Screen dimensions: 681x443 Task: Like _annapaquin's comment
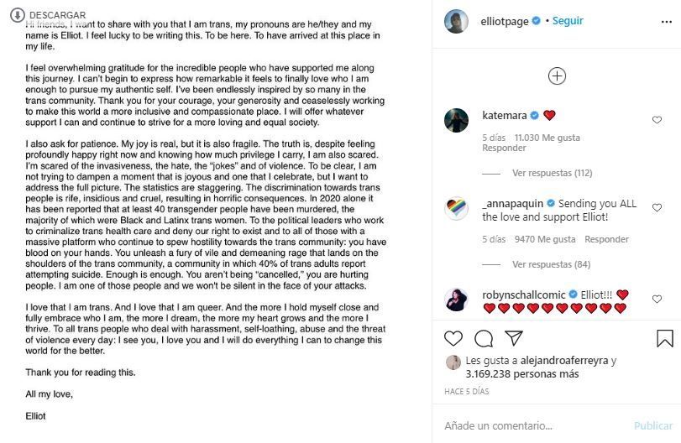click(x=657, y=208)
